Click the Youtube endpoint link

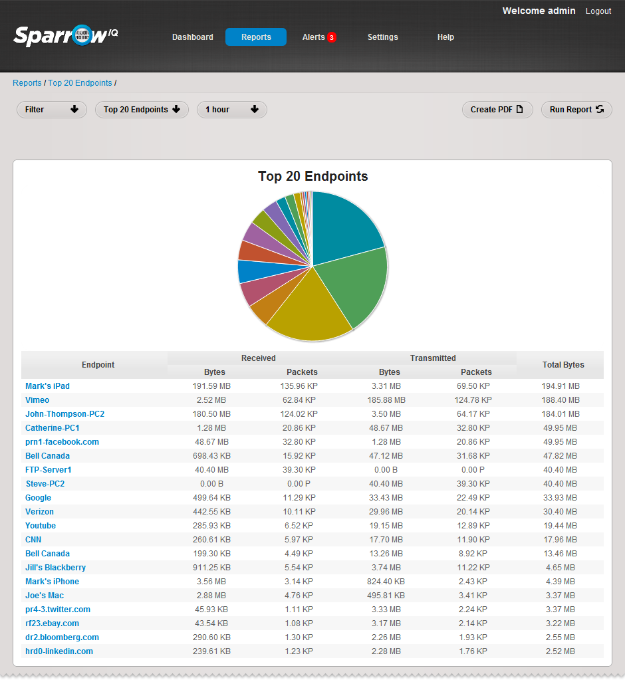click(41, 526)
